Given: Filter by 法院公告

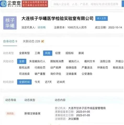Looking at the screenshot, I should [x=105, y=61].
